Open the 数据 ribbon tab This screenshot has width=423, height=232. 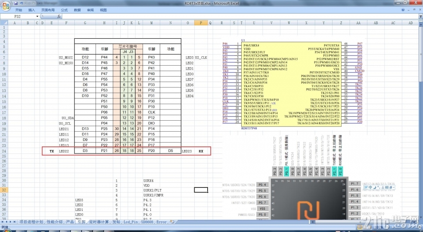point(77,10)
